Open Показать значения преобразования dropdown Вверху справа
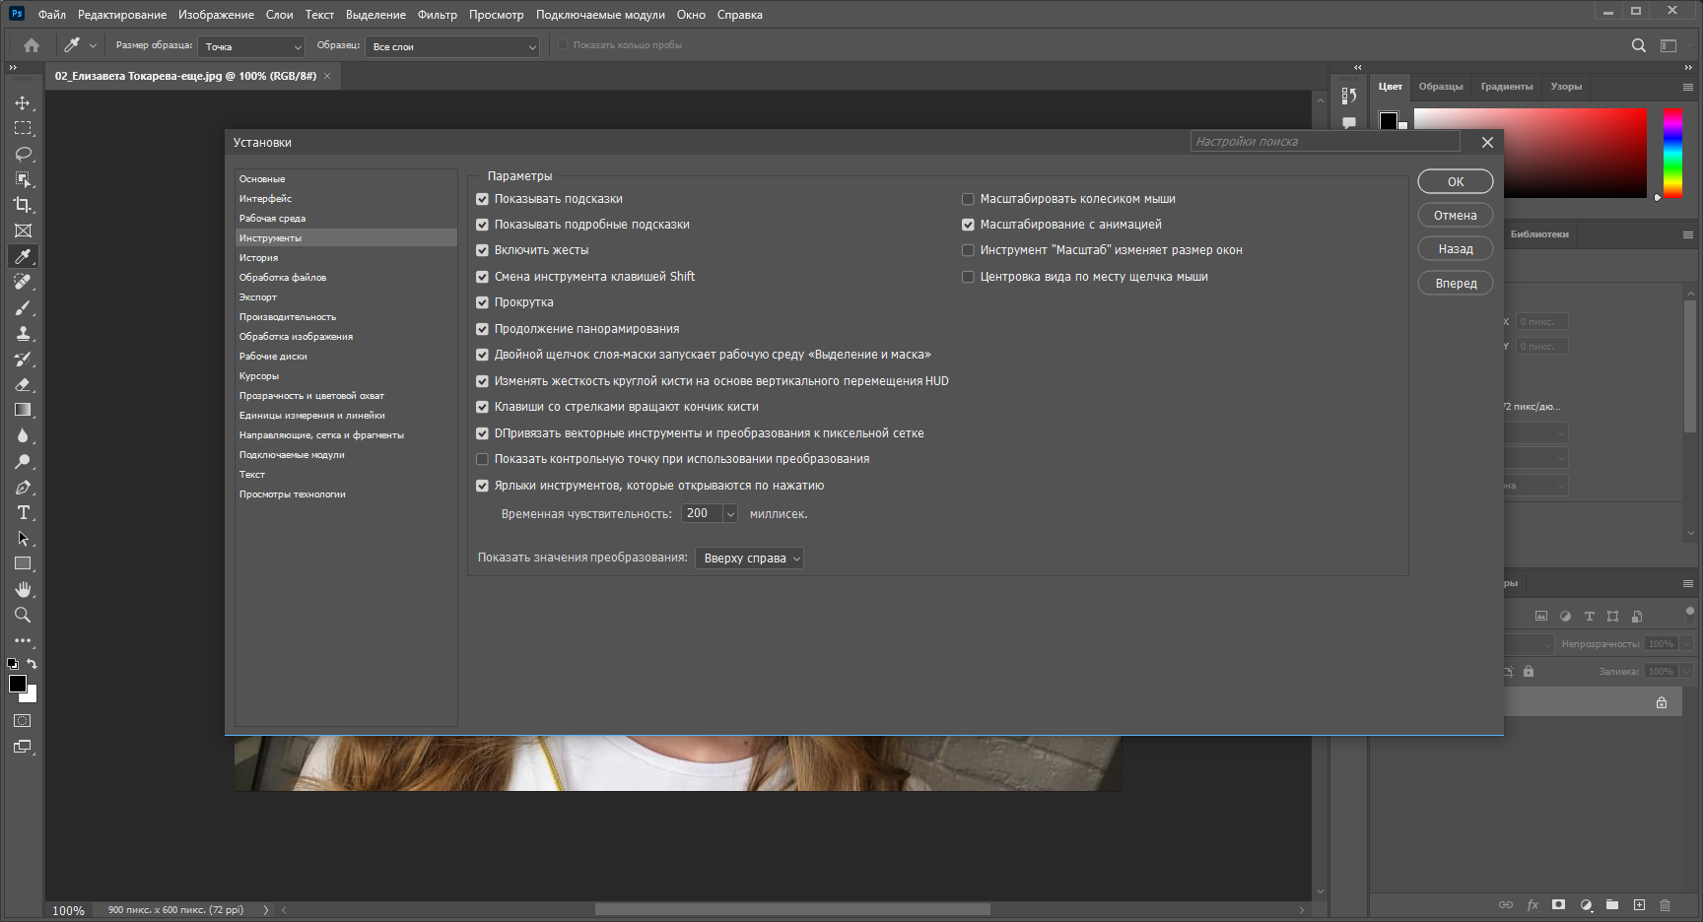The height and width of the screenshot is (922, 1703). pyautogui.click(x=749, y=558)
